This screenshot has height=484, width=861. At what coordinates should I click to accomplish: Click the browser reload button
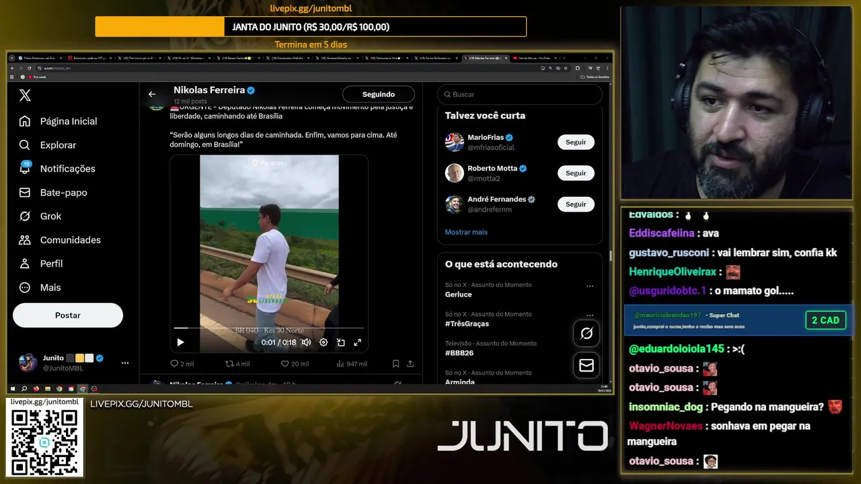pyautogui.click(x=29, y=68)
